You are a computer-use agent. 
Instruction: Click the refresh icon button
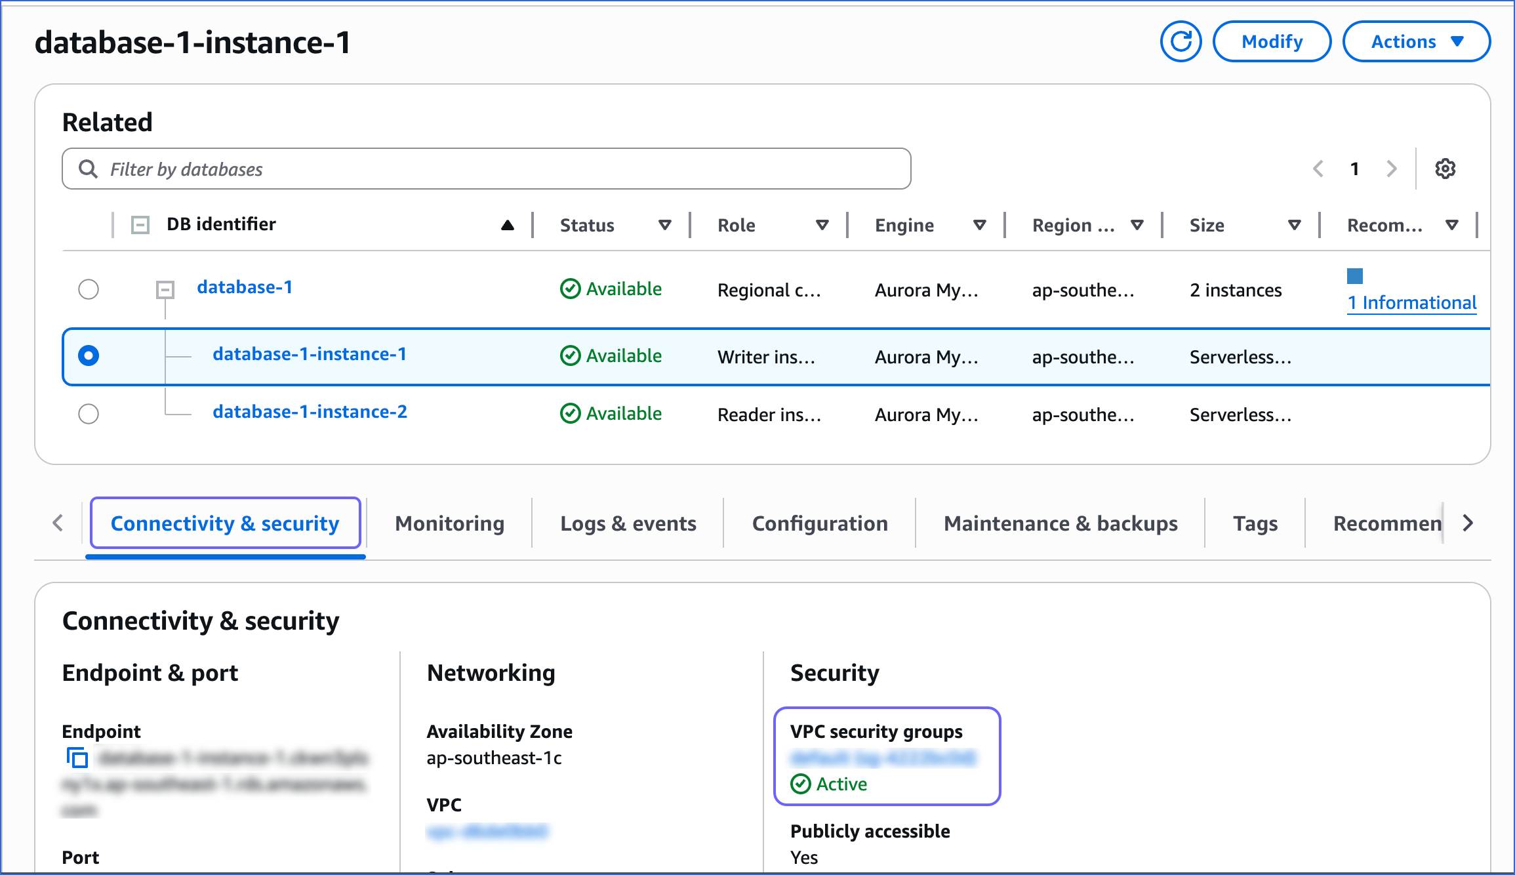(1181, 41)
